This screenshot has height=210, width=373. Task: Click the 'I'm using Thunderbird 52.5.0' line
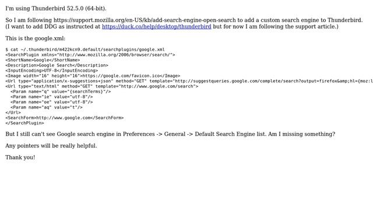(56, 8)
